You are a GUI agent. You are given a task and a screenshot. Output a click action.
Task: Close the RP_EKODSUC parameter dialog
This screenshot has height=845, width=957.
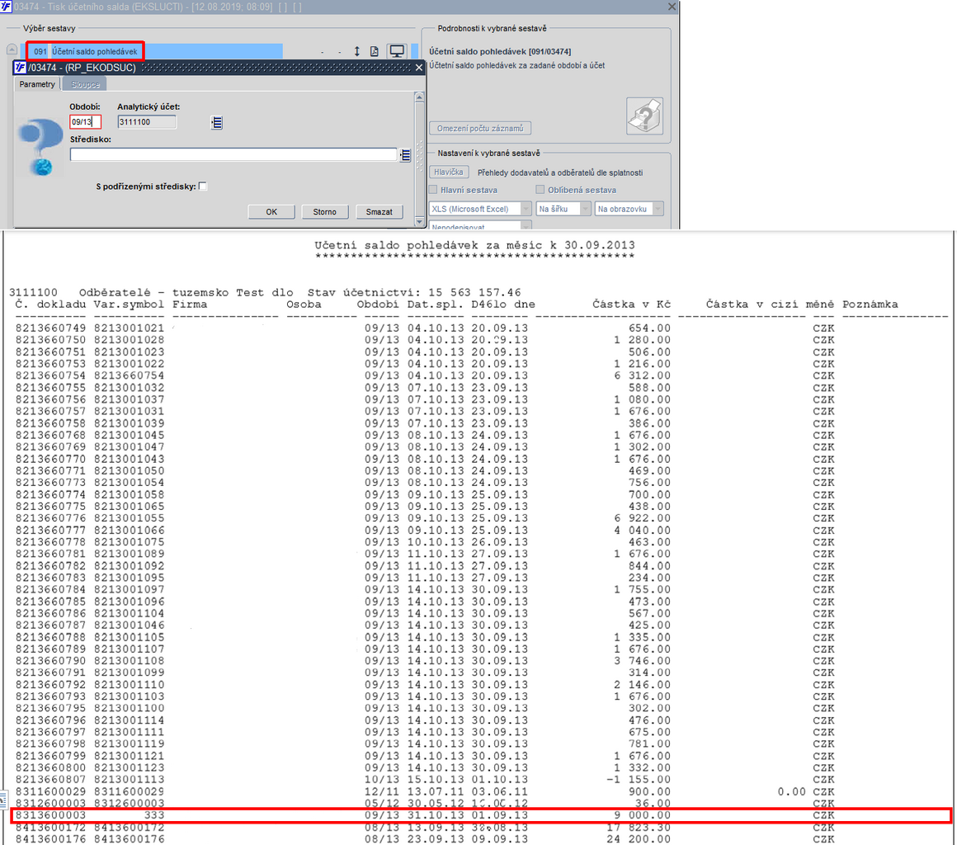[419, 67]
